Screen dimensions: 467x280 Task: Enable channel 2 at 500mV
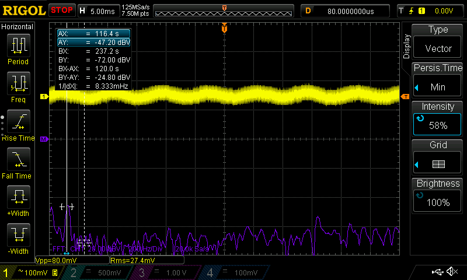click(x=96, y=272)
